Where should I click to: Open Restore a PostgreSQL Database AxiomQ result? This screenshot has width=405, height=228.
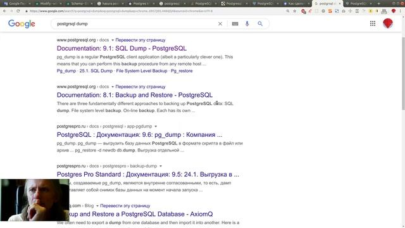pos(141,214)
